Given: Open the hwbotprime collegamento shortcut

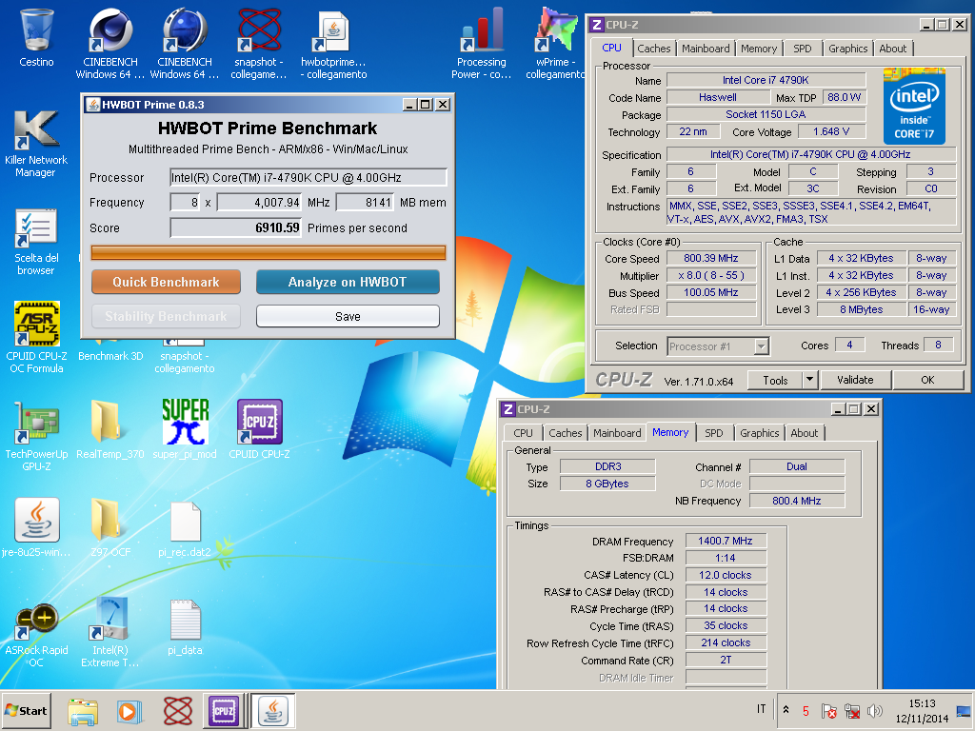Looking at the screenshot, I should 334,44.
